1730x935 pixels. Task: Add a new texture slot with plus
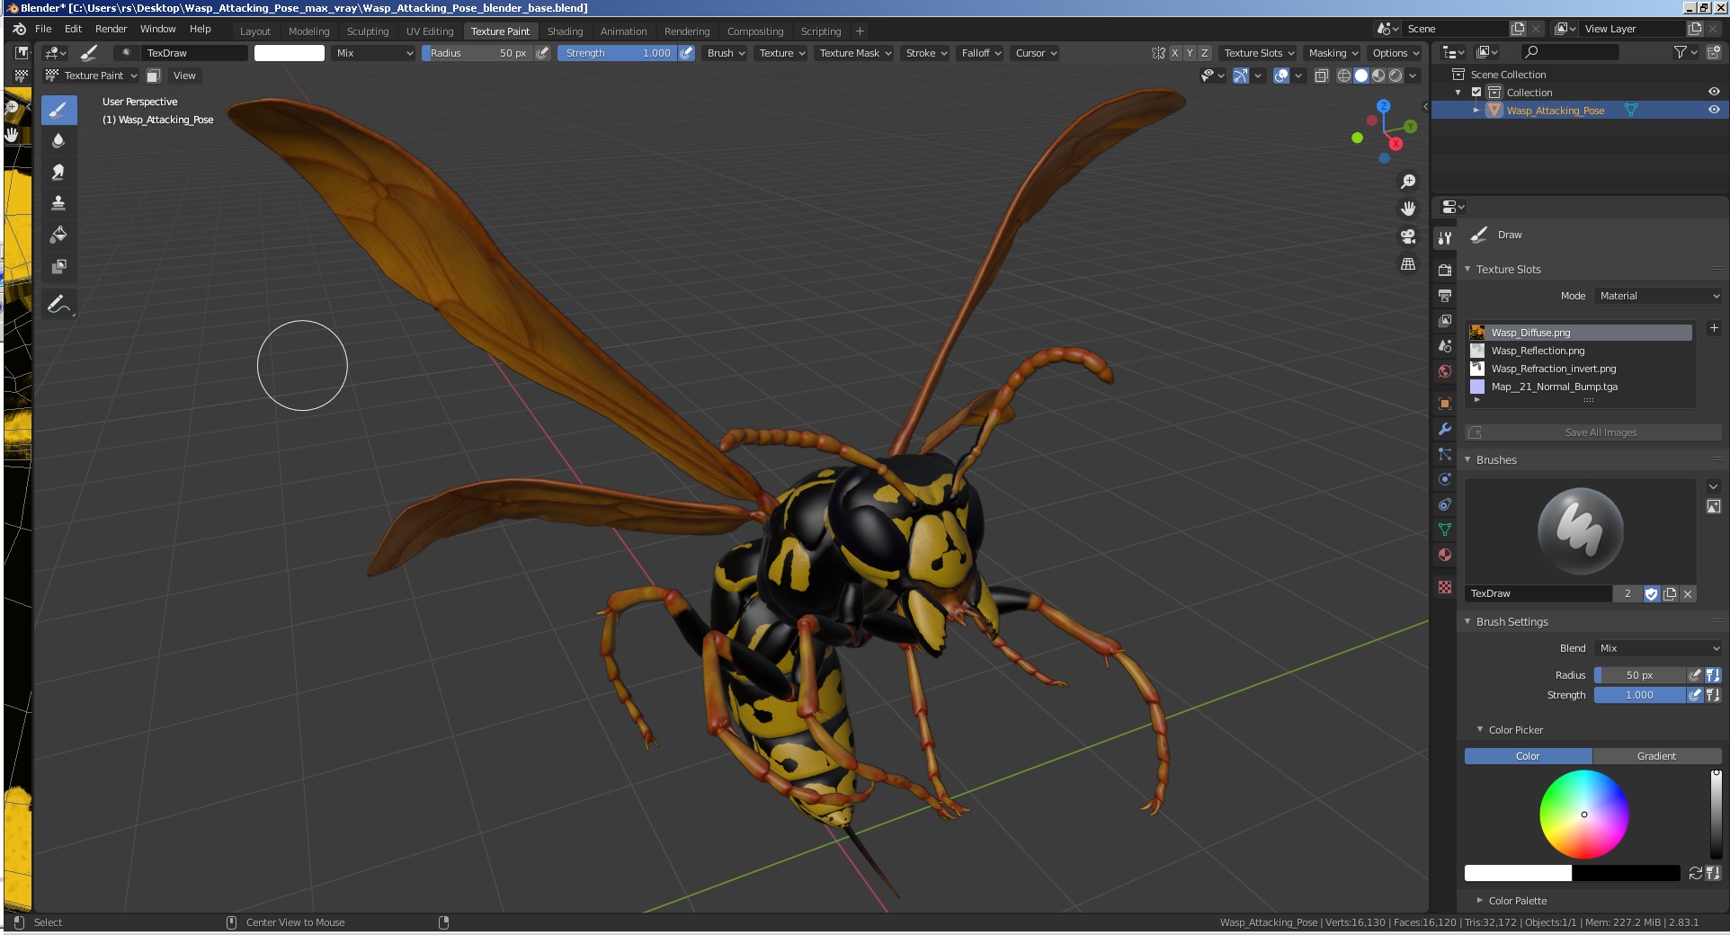coord(1714,328)
